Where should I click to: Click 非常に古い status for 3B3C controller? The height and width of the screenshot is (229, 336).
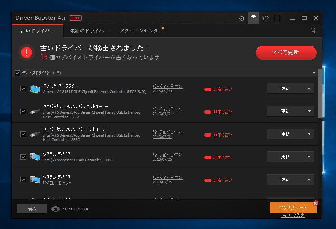point(218,135)
